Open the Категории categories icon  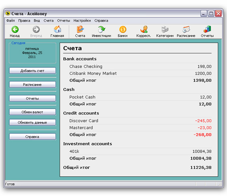(x=165, y=30)
